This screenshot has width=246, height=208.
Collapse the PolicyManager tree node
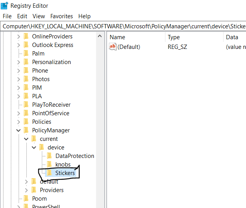point(18,130)
